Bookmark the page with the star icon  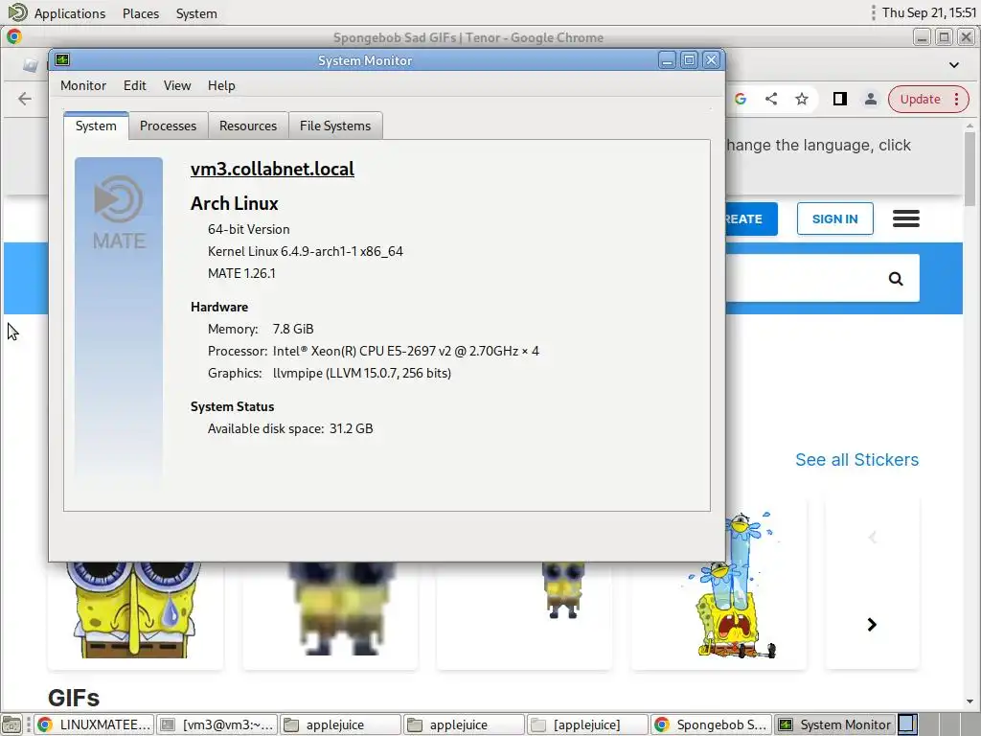802,99
